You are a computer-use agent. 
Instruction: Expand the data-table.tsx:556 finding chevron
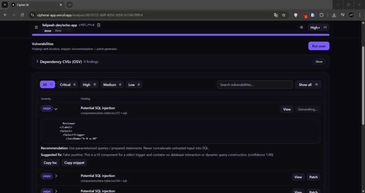56,176
